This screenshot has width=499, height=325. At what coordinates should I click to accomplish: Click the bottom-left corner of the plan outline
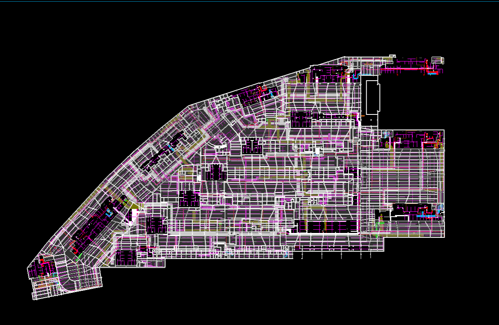[x=34, y=299]
